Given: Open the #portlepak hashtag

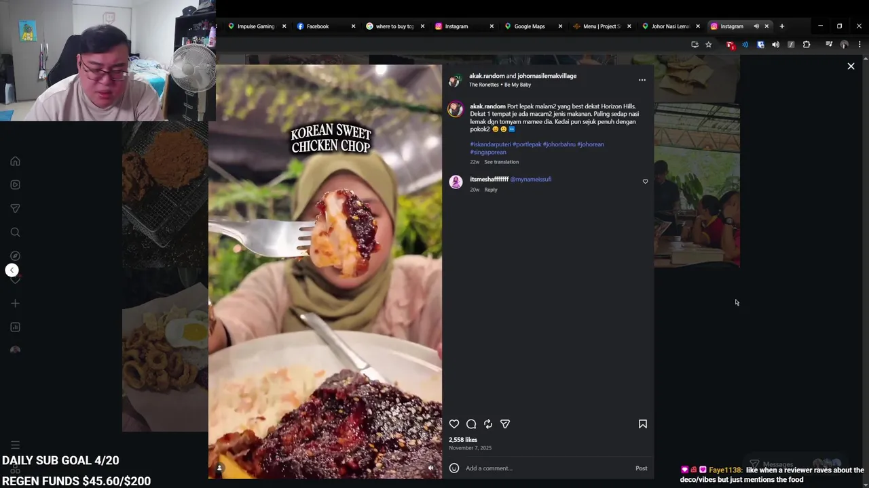Looking at the screenshot, I should 527,144.
